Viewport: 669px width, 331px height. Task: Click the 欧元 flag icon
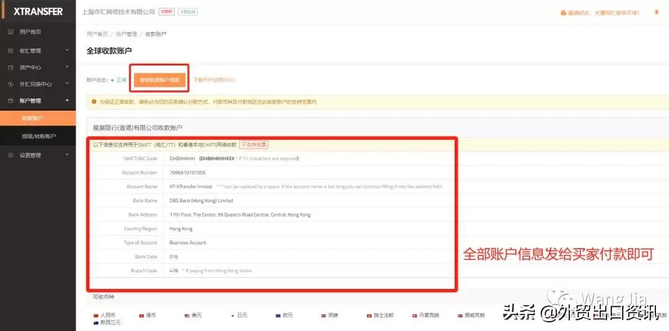coord(278,316)
